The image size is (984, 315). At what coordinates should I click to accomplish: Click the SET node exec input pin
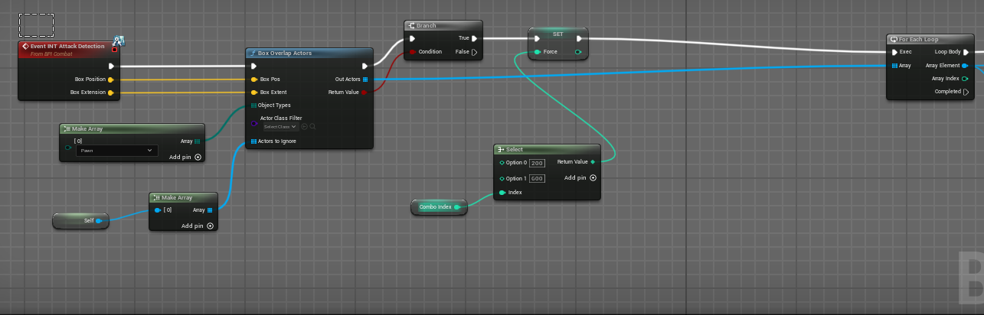[x=536, y=38]
